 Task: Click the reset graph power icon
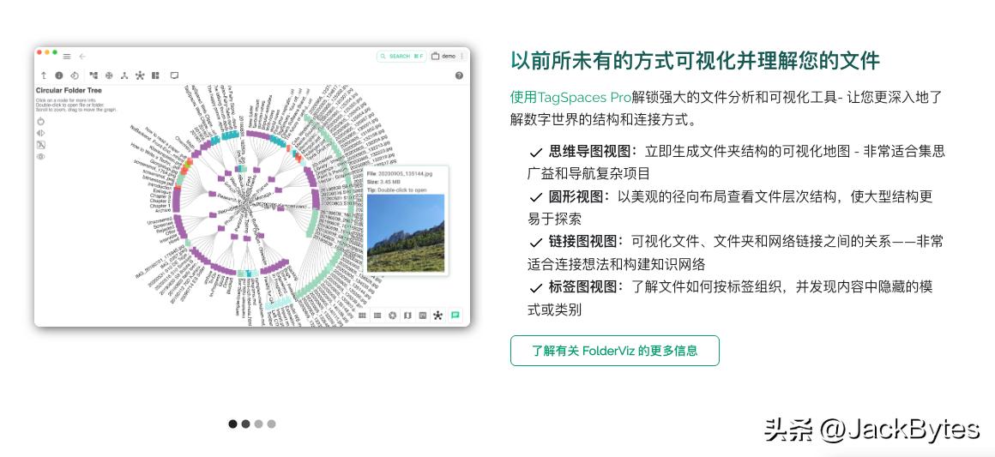coord(41,121)
